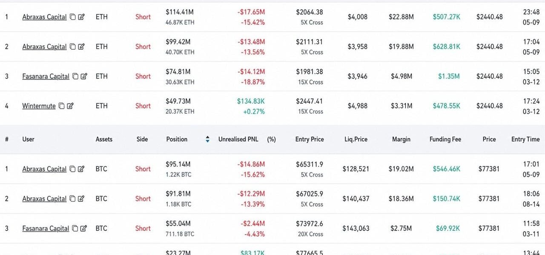
Task: Copy address of Abraxas Capital ETH row 1
Action: [x=73, y=17]
